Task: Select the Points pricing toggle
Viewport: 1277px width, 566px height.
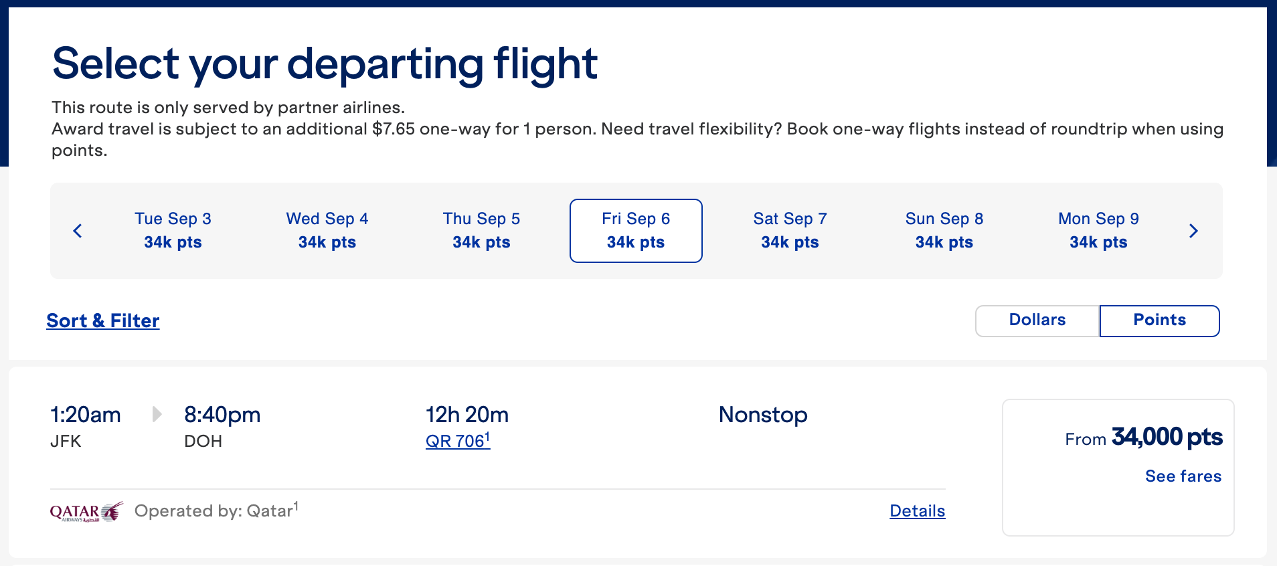Action: point(1159,320)
